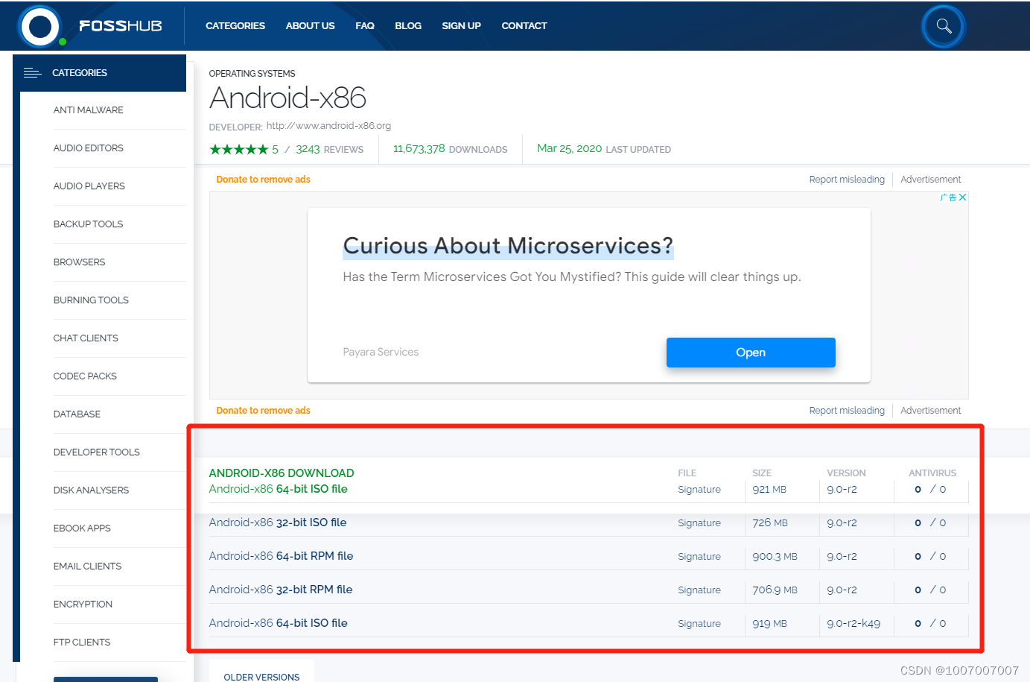
Task: Open the Categories menu in top navigation
Action: pos(235,26)
